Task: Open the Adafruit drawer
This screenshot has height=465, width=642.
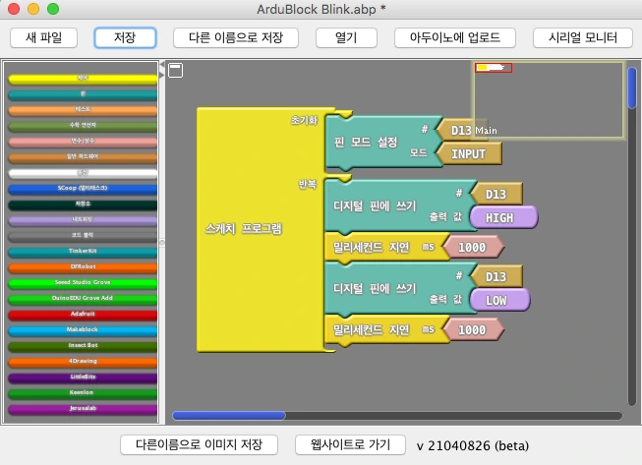Action: tap(83, 315)
